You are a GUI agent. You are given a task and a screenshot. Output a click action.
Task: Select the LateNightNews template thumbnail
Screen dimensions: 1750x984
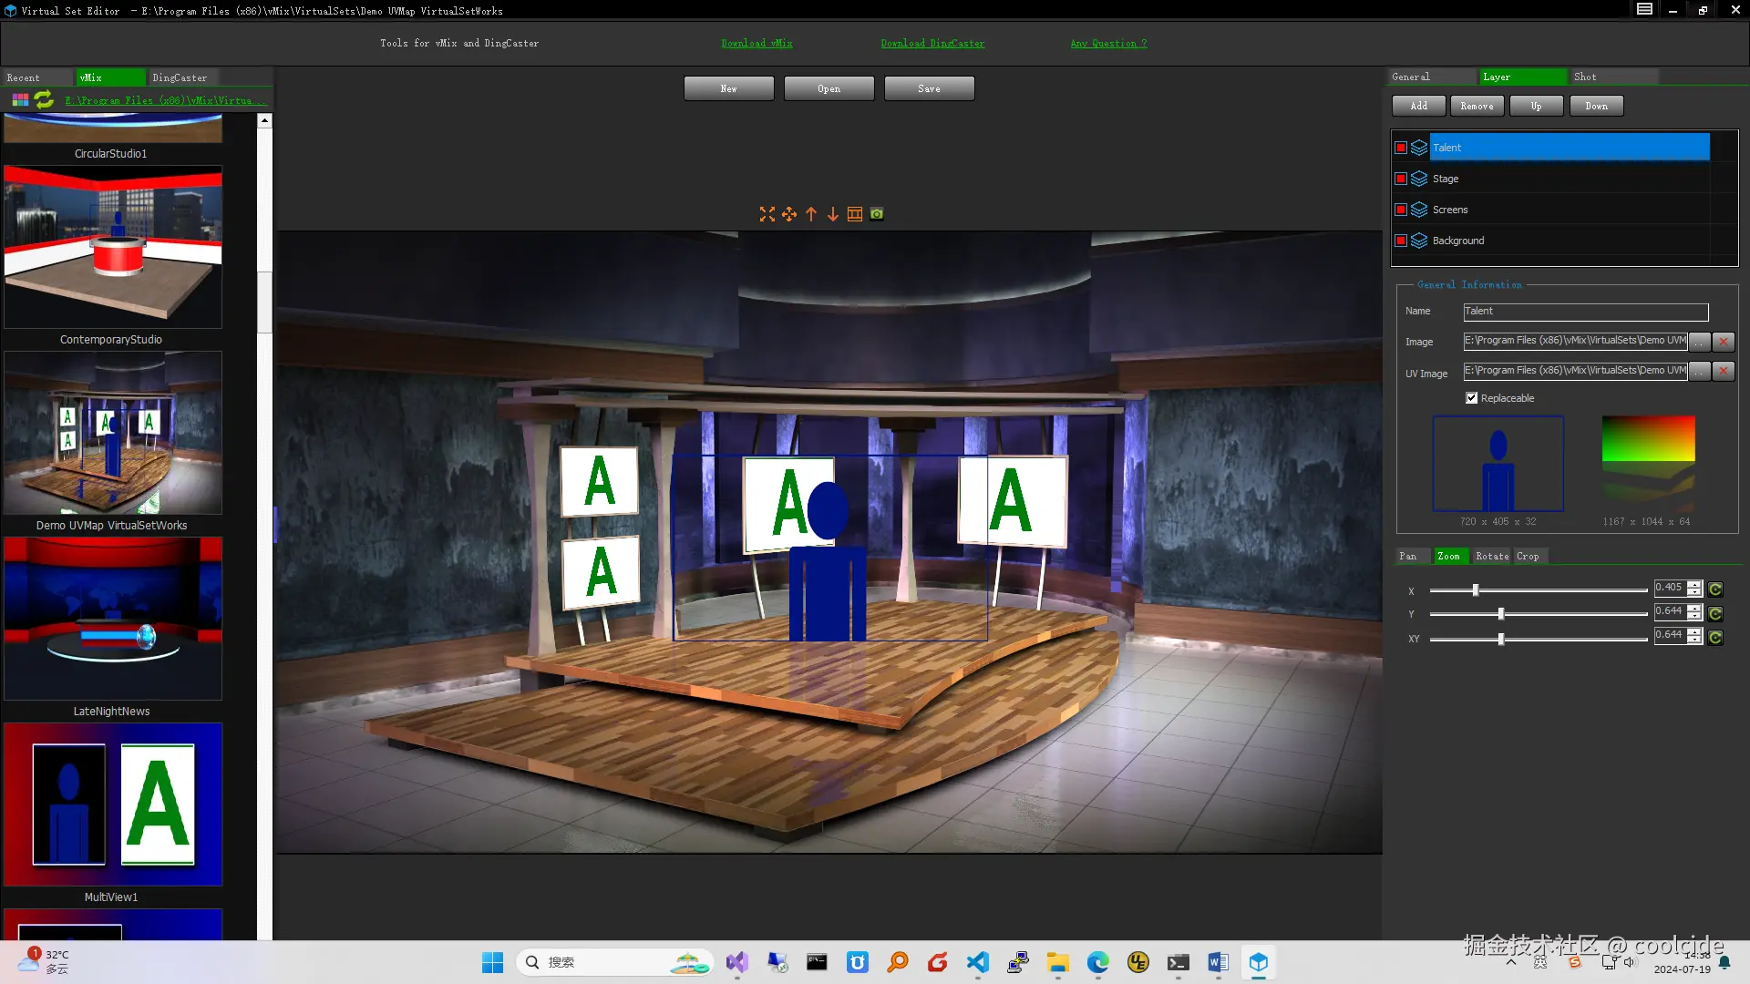pyautogui.click(x=113, y=619)
